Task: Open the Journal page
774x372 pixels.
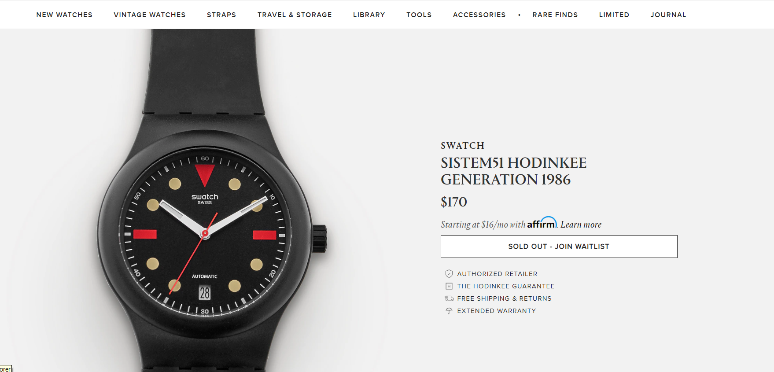Action: (668, 15)
